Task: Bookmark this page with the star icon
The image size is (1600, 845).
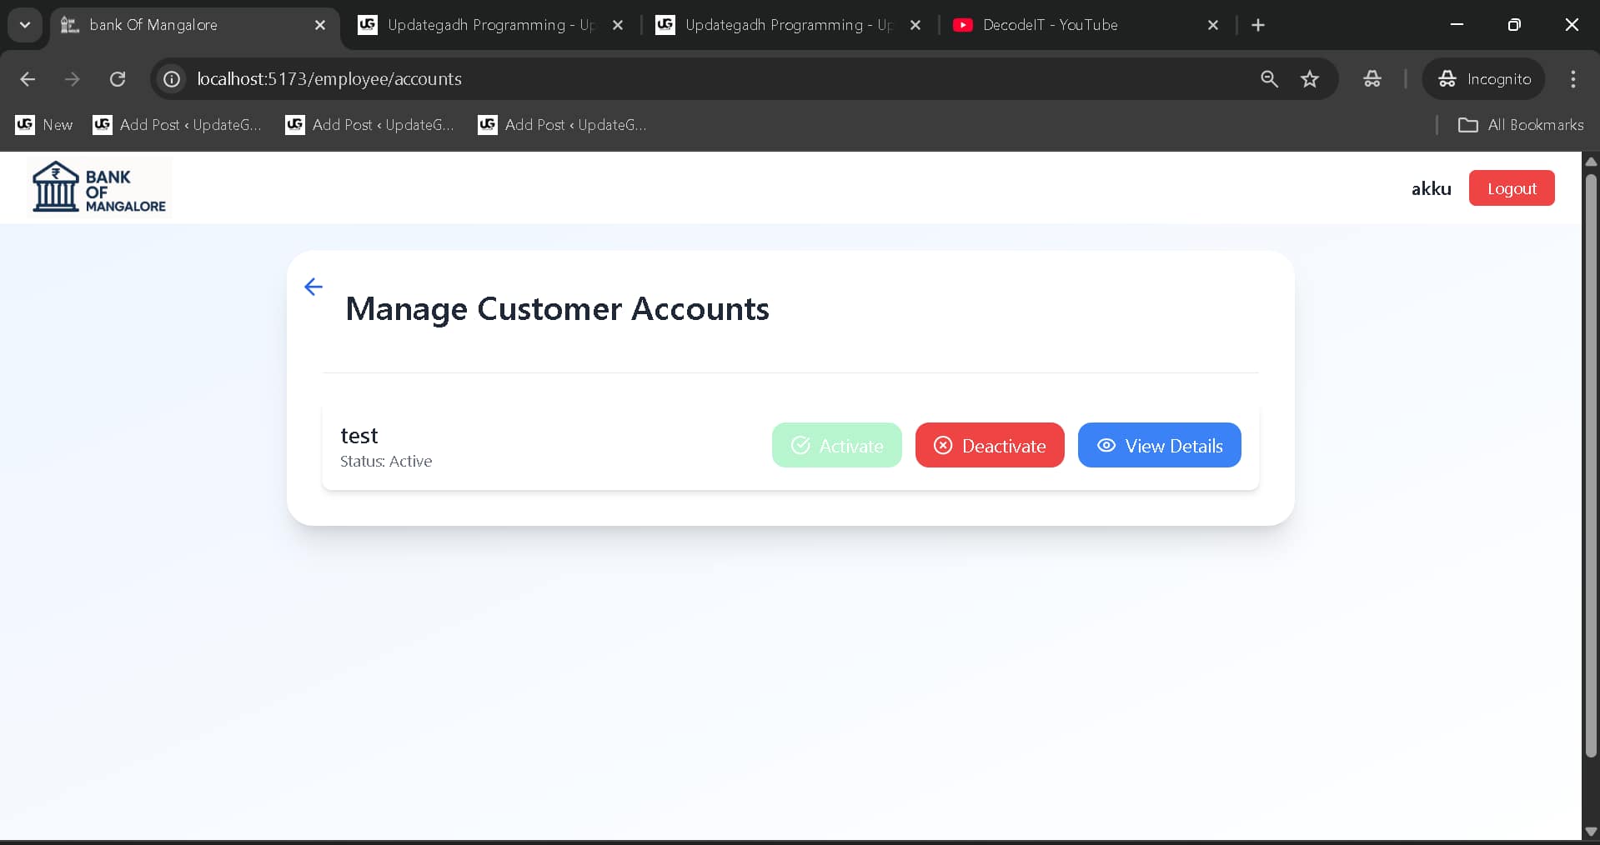Action: tap(1310, 79)
